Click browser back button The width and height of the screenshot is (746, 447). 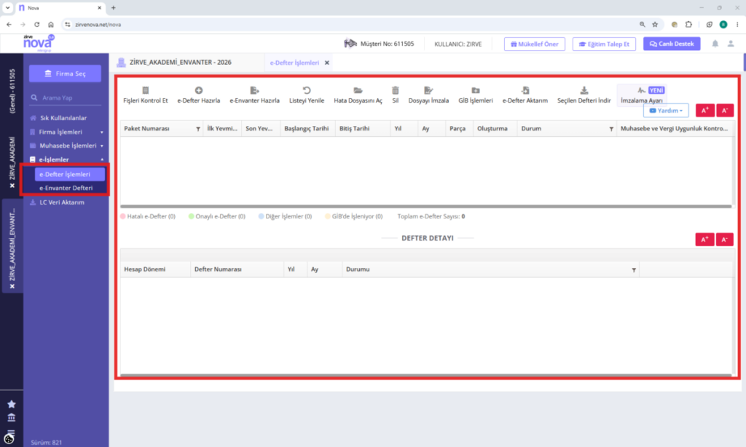pos(9,24)
